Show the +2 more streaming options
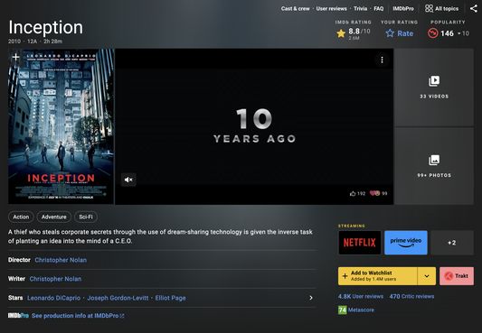The width and height of the screenshot is (482, 333). pyautogui.click(x=452, y=243)
